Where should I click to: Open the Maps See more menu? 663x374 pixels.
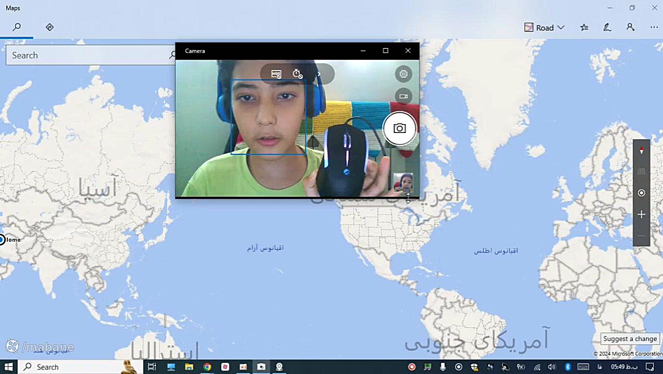(654, 28)
